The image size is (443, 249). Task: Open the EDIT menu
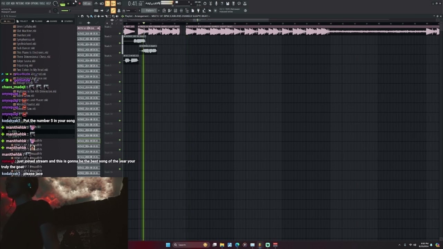[x=8, y=3]
